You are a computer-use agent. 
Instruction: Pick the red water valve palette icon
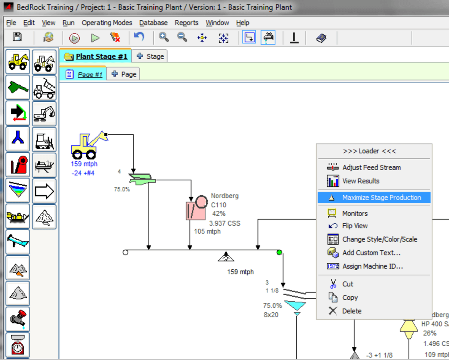[x=18, y=319]
